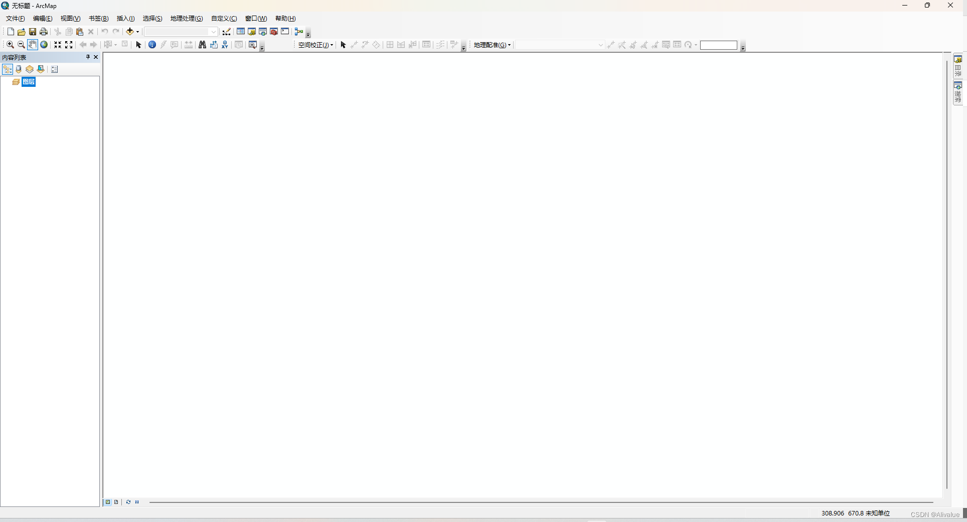Open the Search window toolbar icon
This screenshot has height=522, width=967.
(x=263, y=32)
